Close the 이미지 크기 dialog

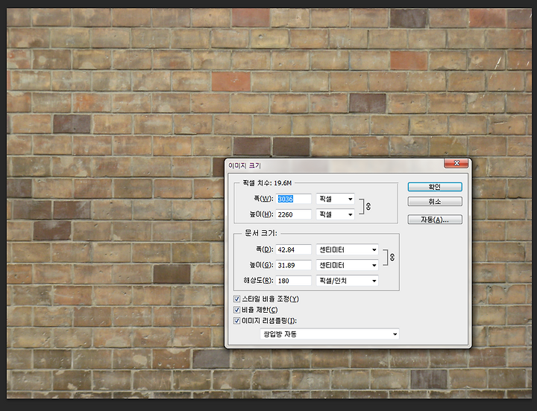pyautogui.click(x=456, y=163)
